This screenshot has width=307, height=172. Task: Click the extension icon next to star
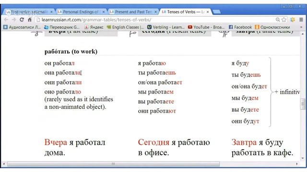[x=293, y=20]
